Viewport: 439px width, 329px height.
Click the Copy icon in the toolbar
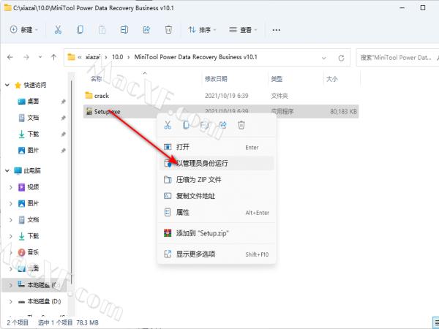(x=80, y=30)
